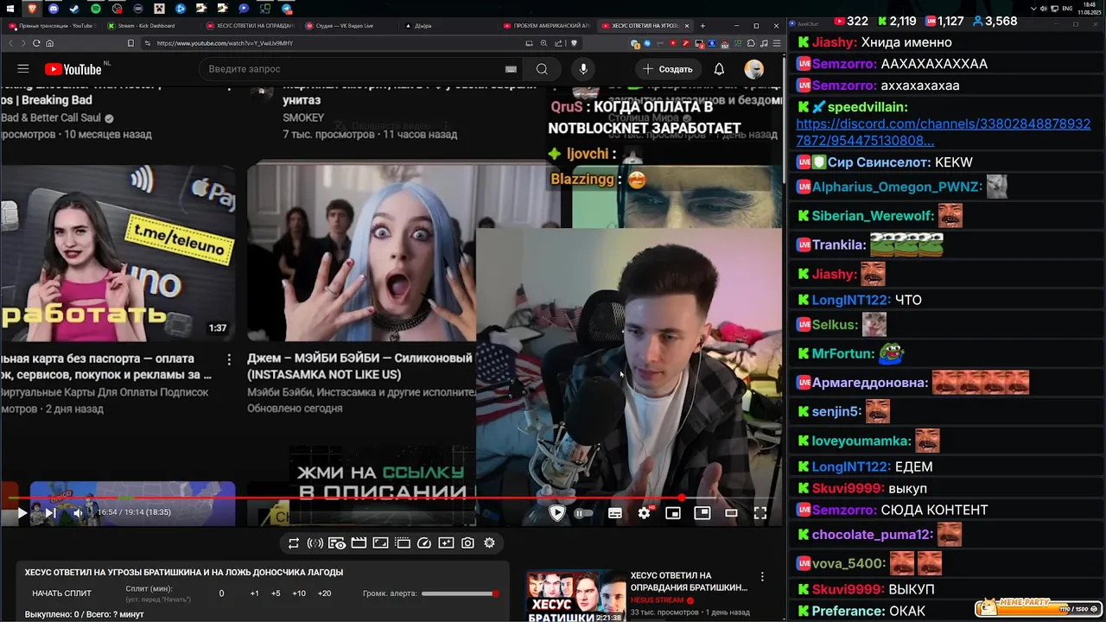Play the video

click(22, 513)
